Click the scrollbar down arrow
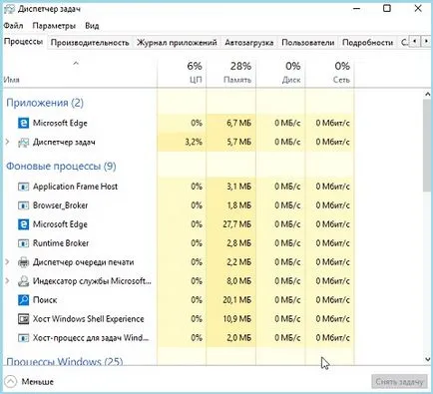The image size is (433, 394). (x=428, y=359)
